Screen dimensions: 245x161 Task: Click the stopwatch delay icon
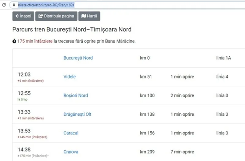[x=14, y=41]
